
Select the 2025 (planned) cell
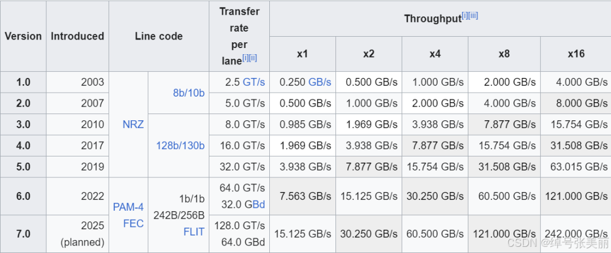[83, 233]
